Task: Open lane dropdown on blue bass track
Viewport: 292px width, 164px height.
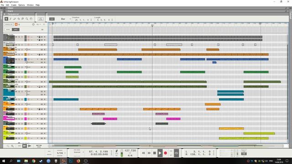Action: click(37, 59)
